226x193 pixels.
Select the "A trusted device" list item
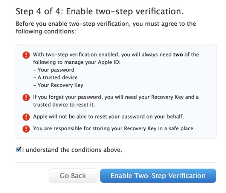(x=56, y=77)
